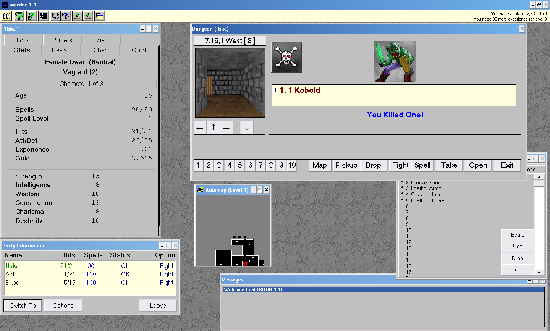Open the black dungeon map toolbar icon
This screenshot has height=331, width=550.
coord(44,16)
